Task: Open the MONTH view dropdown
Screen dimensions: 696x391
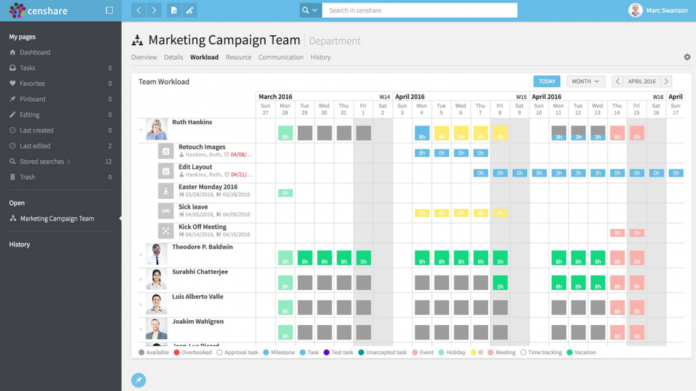Action: pyautogui.click(x=585, y=81)
